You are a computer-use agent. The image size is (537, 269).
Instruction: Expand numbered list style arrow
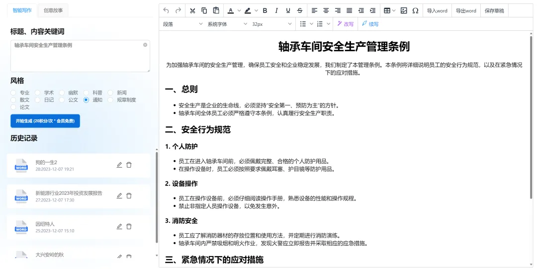[x=329, y=24]
